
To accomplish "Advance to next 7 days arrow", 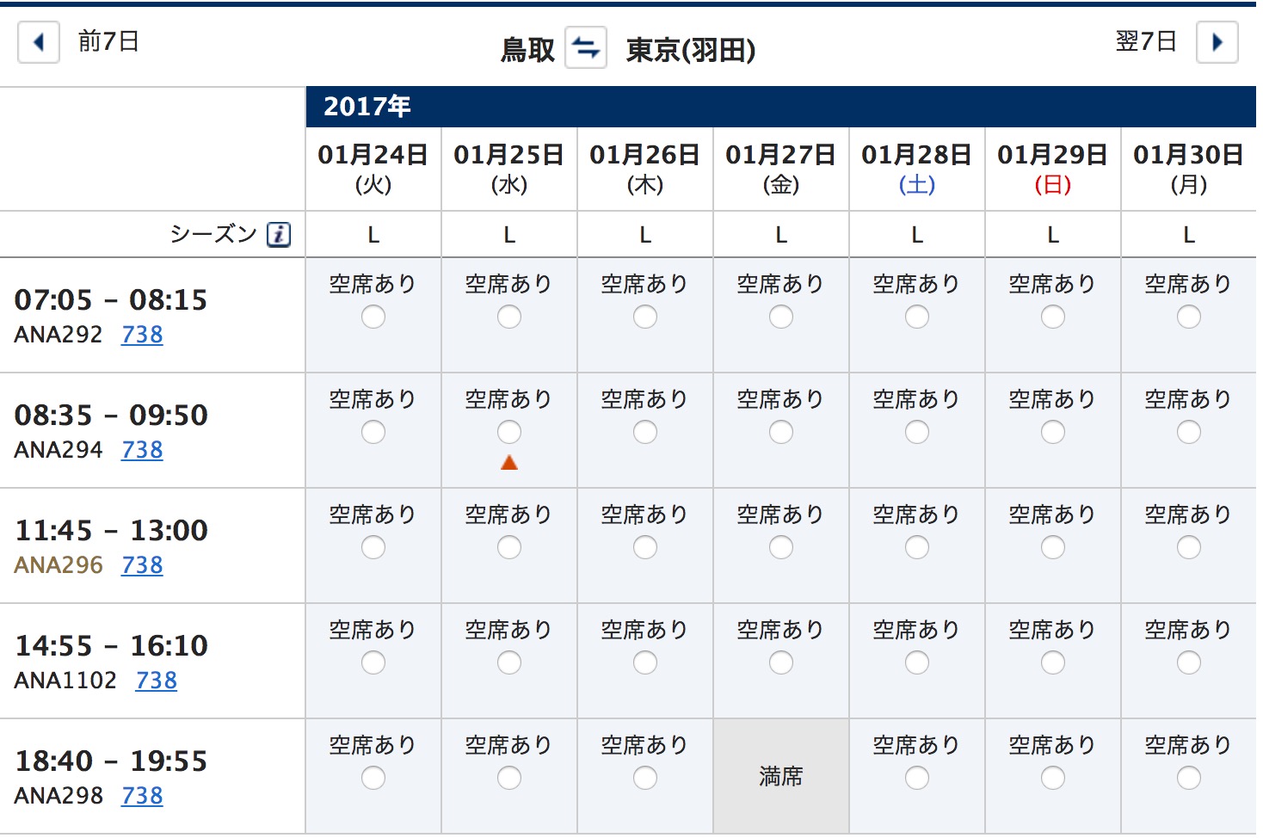I will [x=1217, y=42].
